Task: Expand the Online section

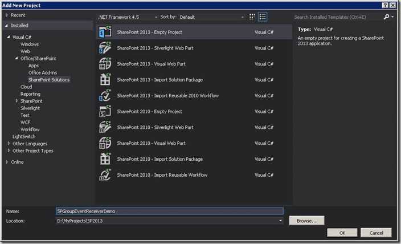Action: tap(7, 162)
